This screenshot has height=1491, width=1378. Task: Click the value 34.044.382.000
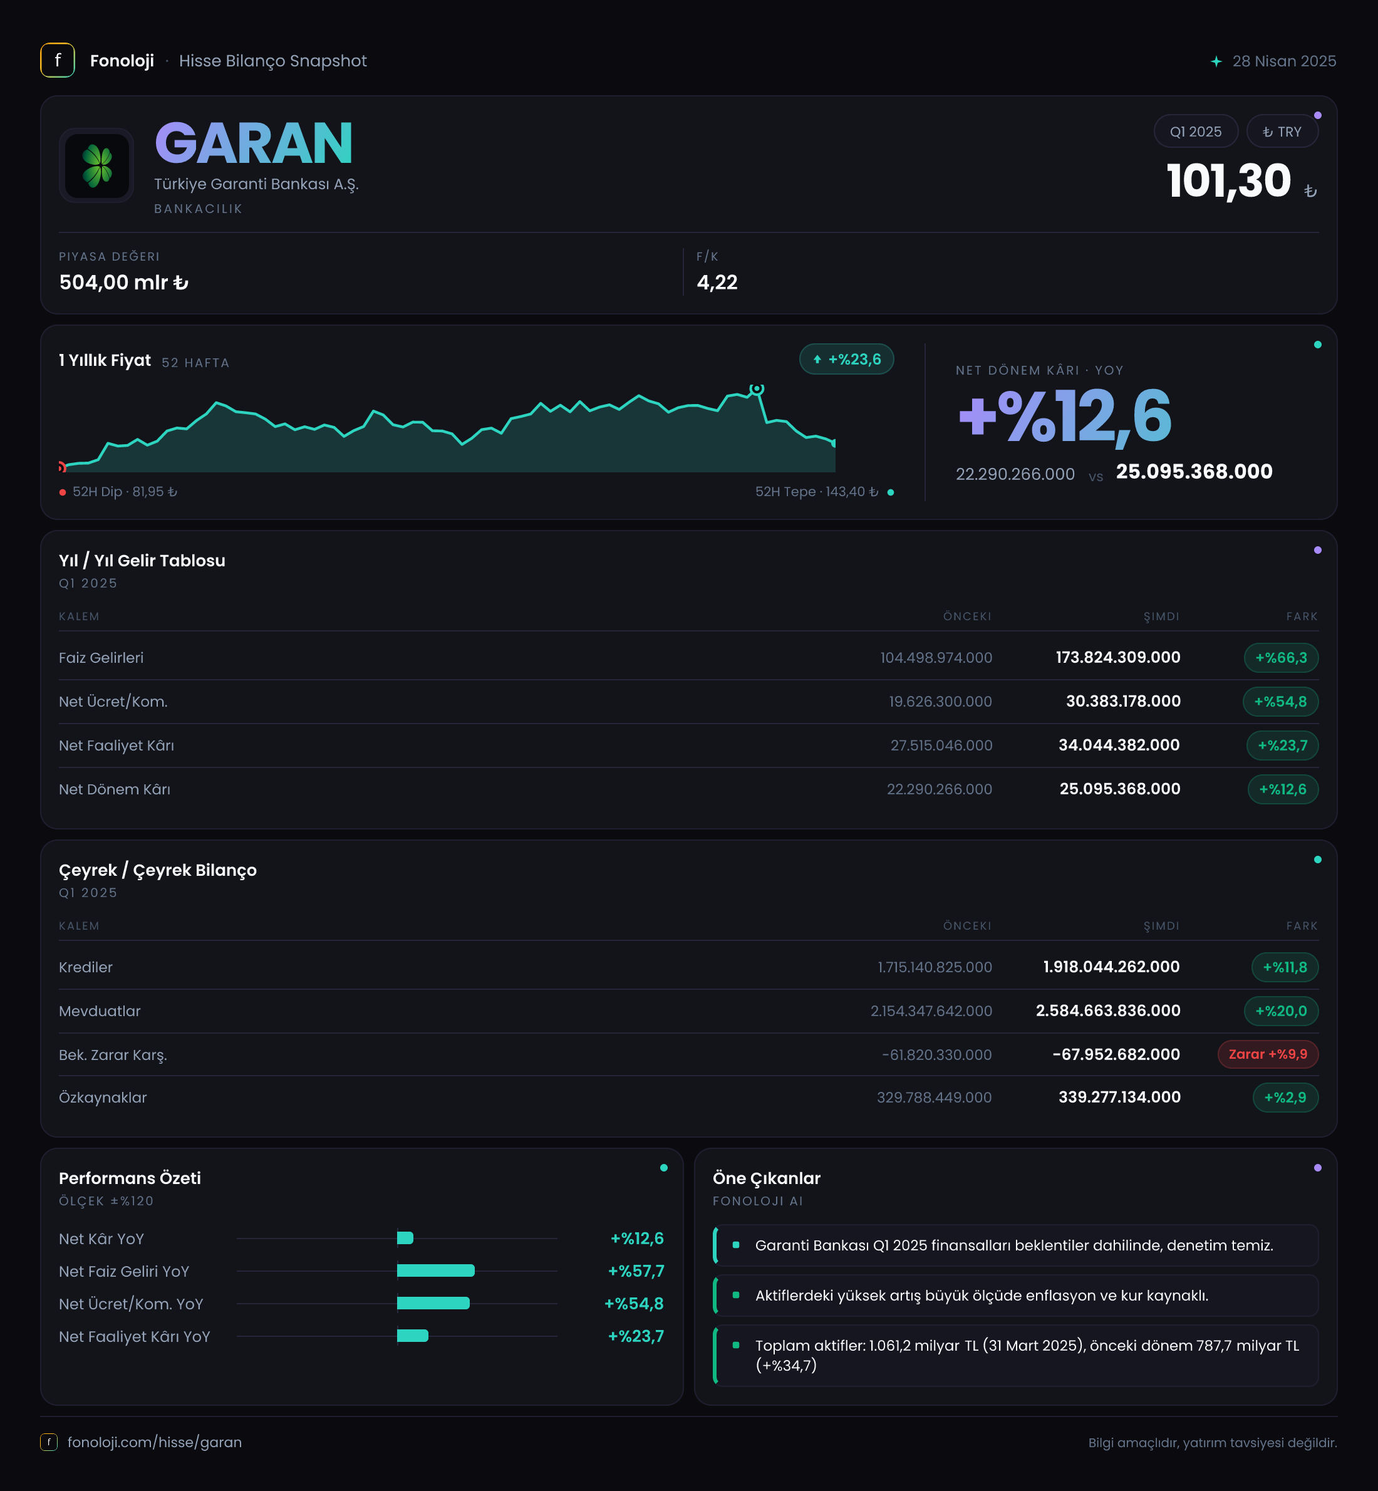tap(1119, 745)
